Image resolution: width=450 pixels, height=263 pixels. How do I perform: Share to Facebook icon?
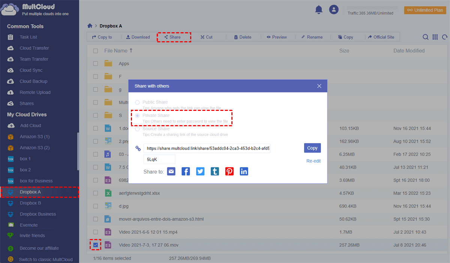[x=186, y=171]
